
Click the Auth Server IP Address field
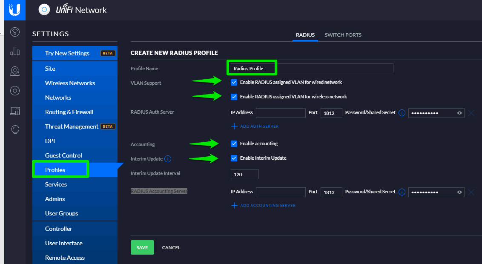(x=281, y=113)
